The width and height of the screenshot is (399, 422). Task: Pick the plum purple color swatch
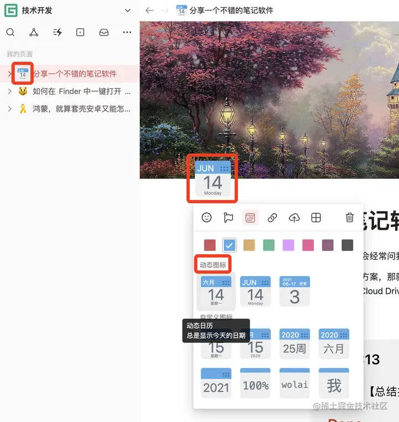328,245
